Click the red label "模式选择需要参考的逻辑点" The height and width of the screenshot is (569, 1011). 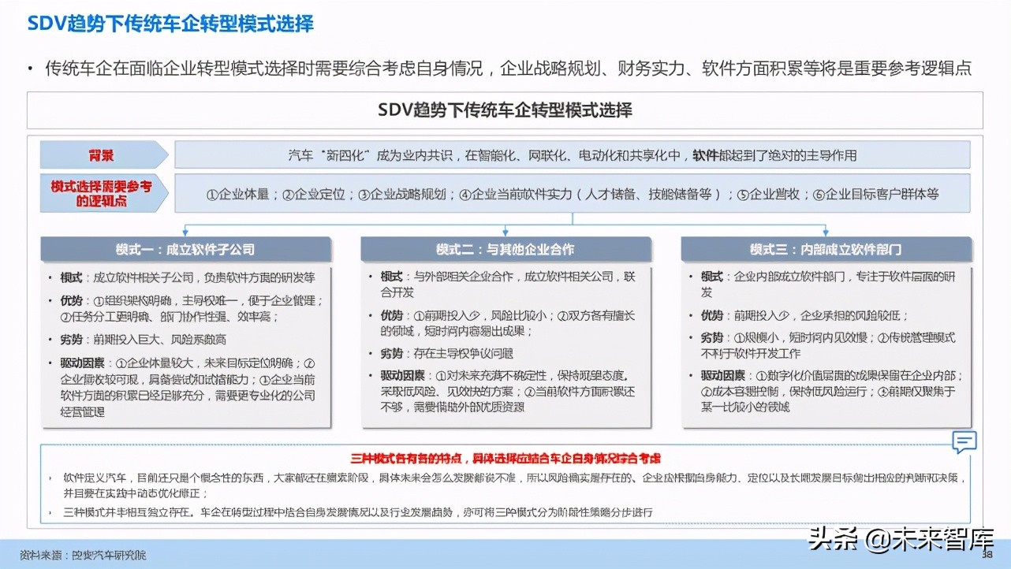click(x=104, y=194)
